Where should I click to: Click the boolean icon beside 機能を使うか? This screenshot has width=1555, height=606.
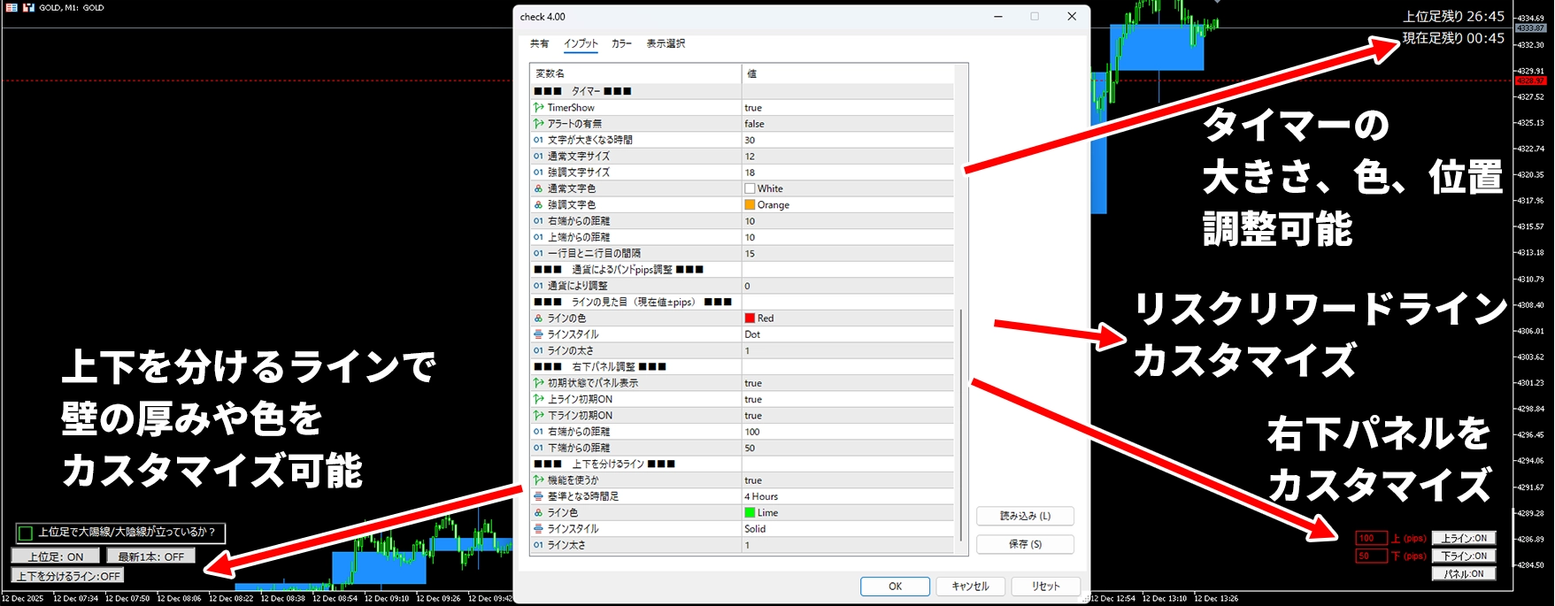pyautogui.click(x=538, y=480)
